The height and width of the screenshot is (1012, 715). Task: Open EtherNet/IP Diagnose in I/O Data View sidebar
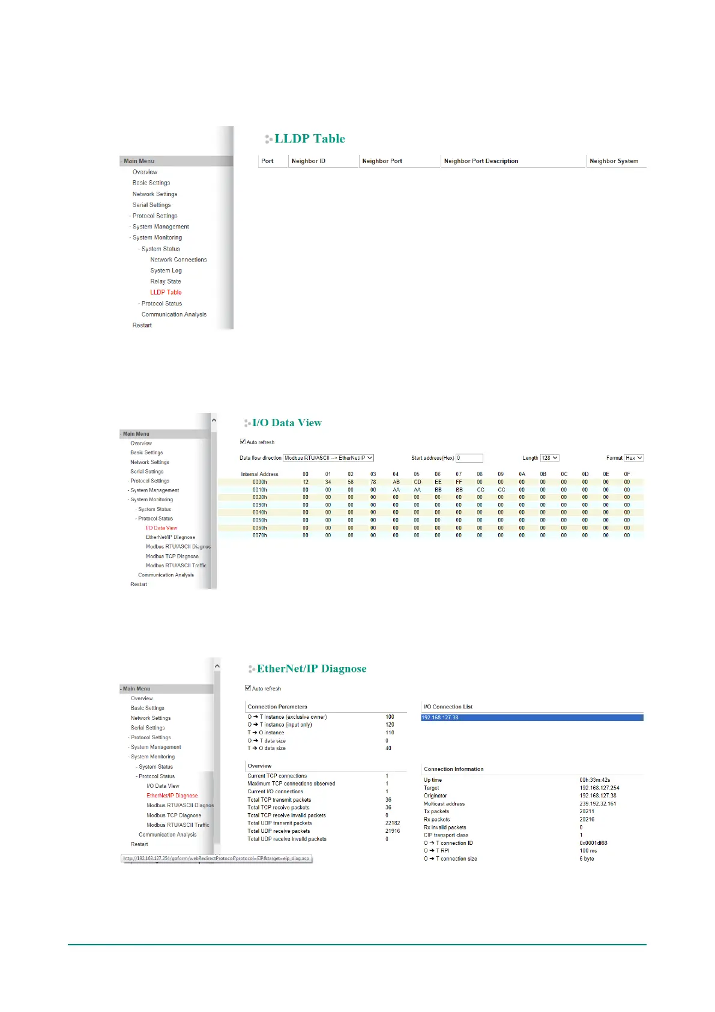[170, 537]
